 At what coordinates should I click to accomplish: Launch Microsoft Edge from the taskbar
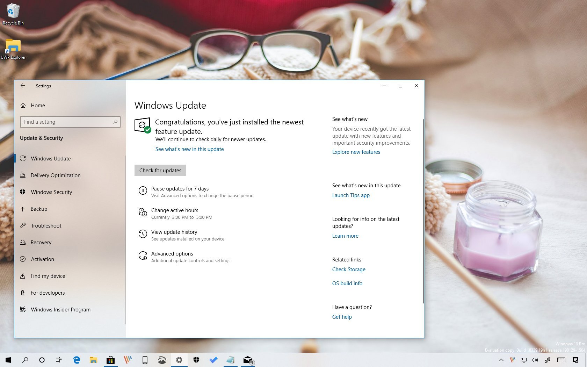pyautogui.click(x=77, y=360)
